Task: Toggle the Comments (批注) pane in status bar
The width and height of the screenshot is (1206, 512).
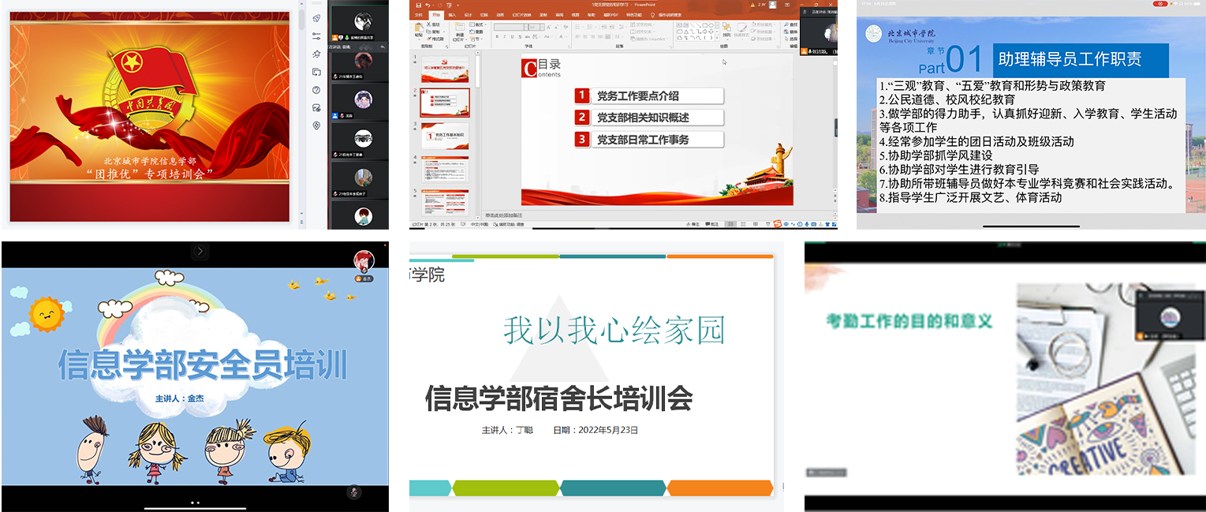Action: 712,224
